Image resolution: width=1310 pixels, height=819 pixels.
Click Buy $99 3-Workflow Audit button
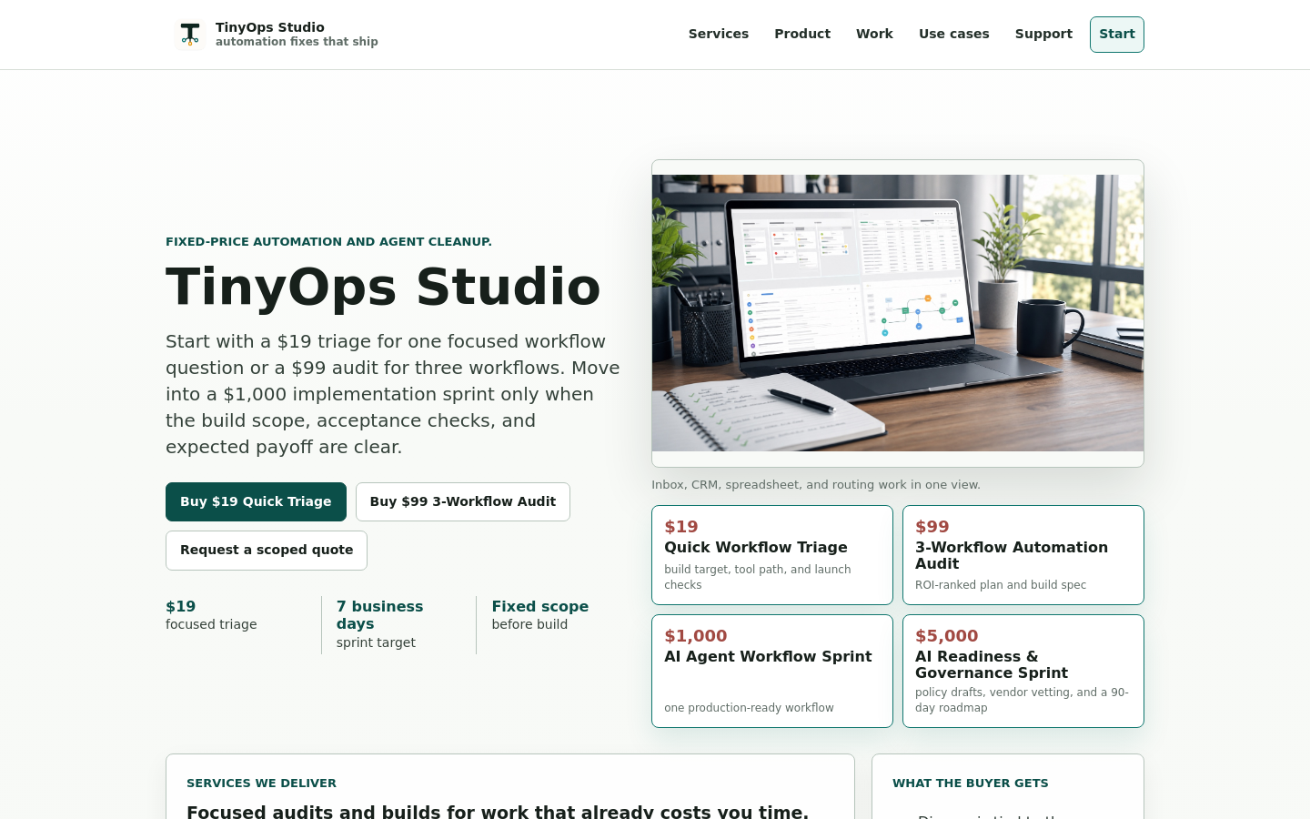point(463,501)
